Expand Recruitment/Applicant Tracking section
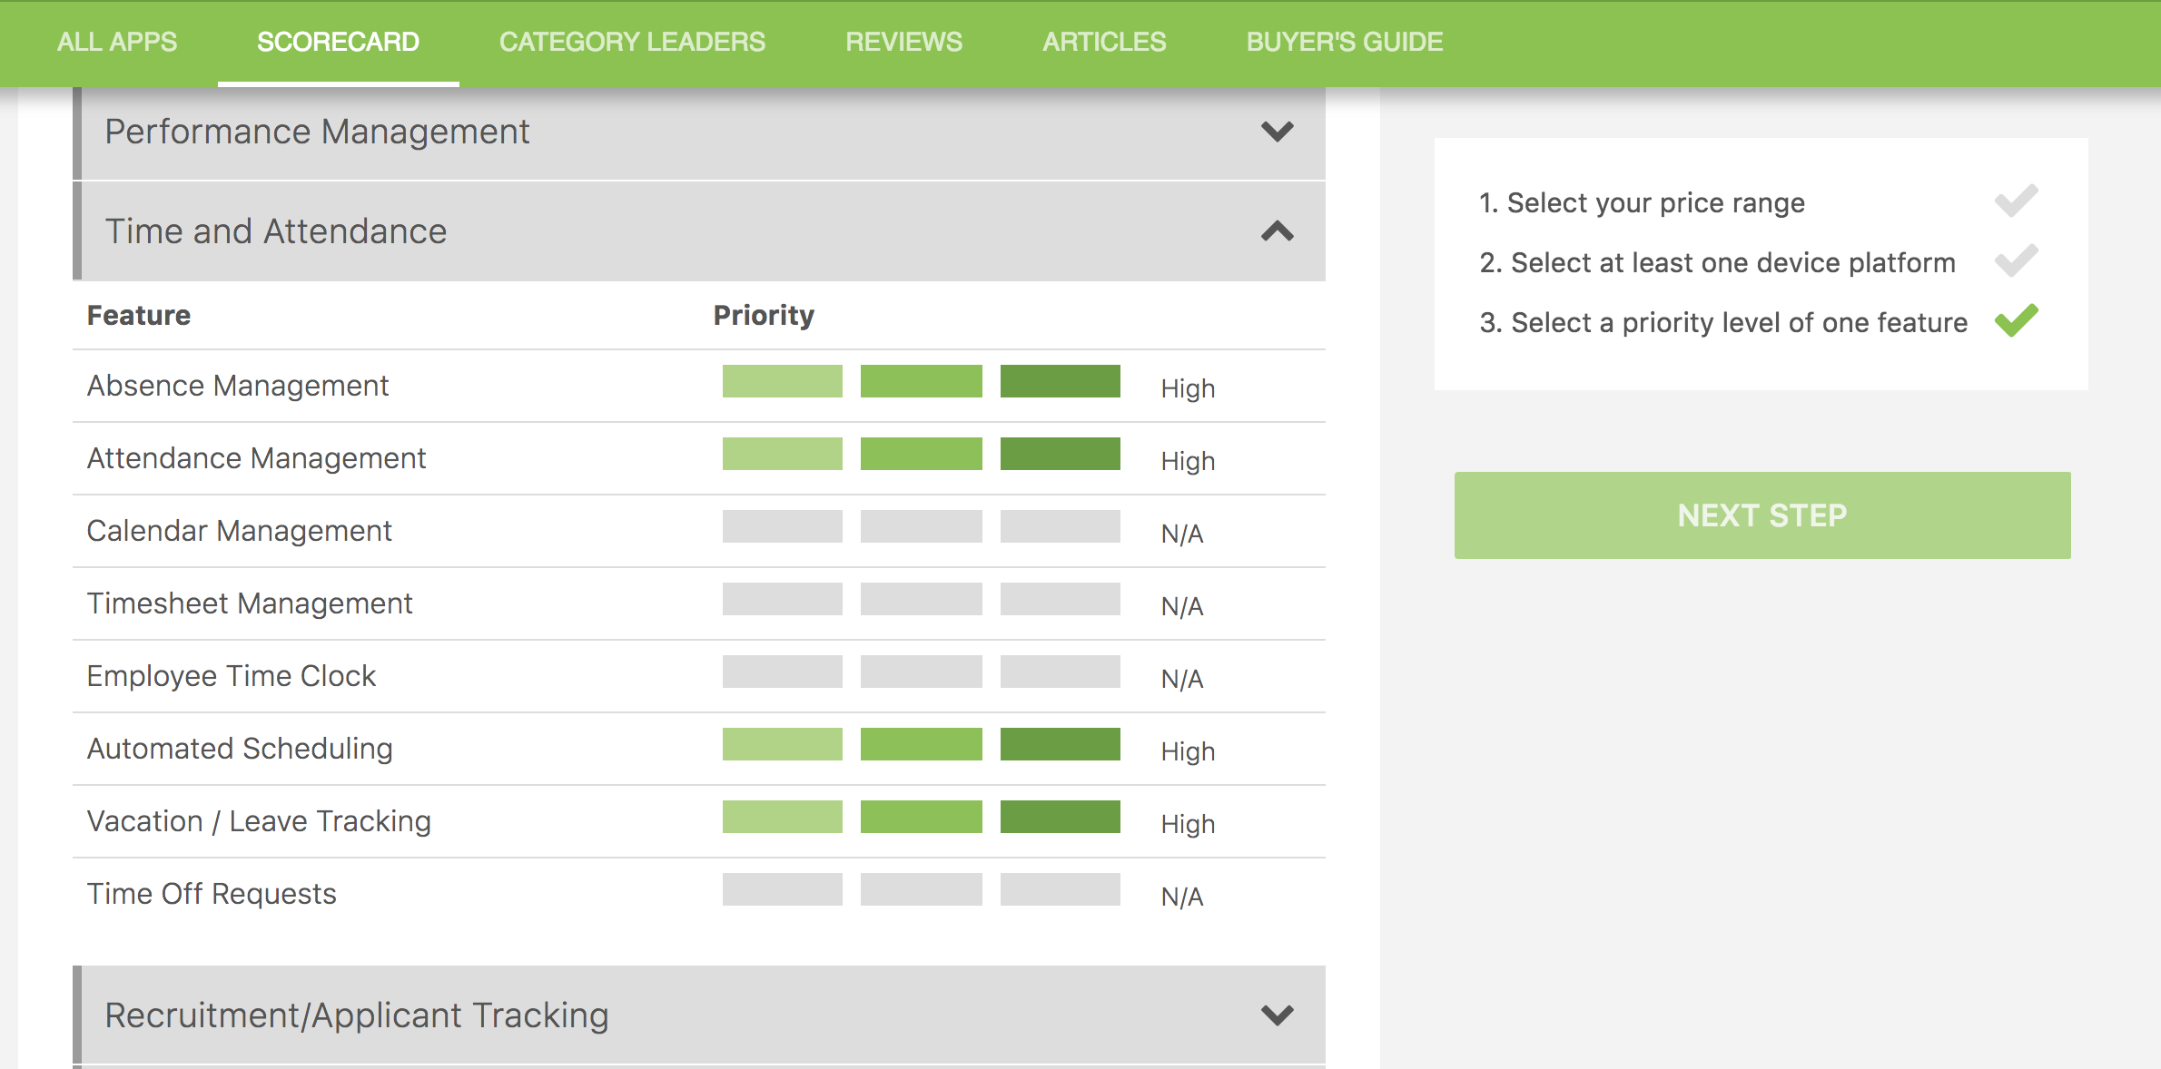 (x=1277, y=1015)
